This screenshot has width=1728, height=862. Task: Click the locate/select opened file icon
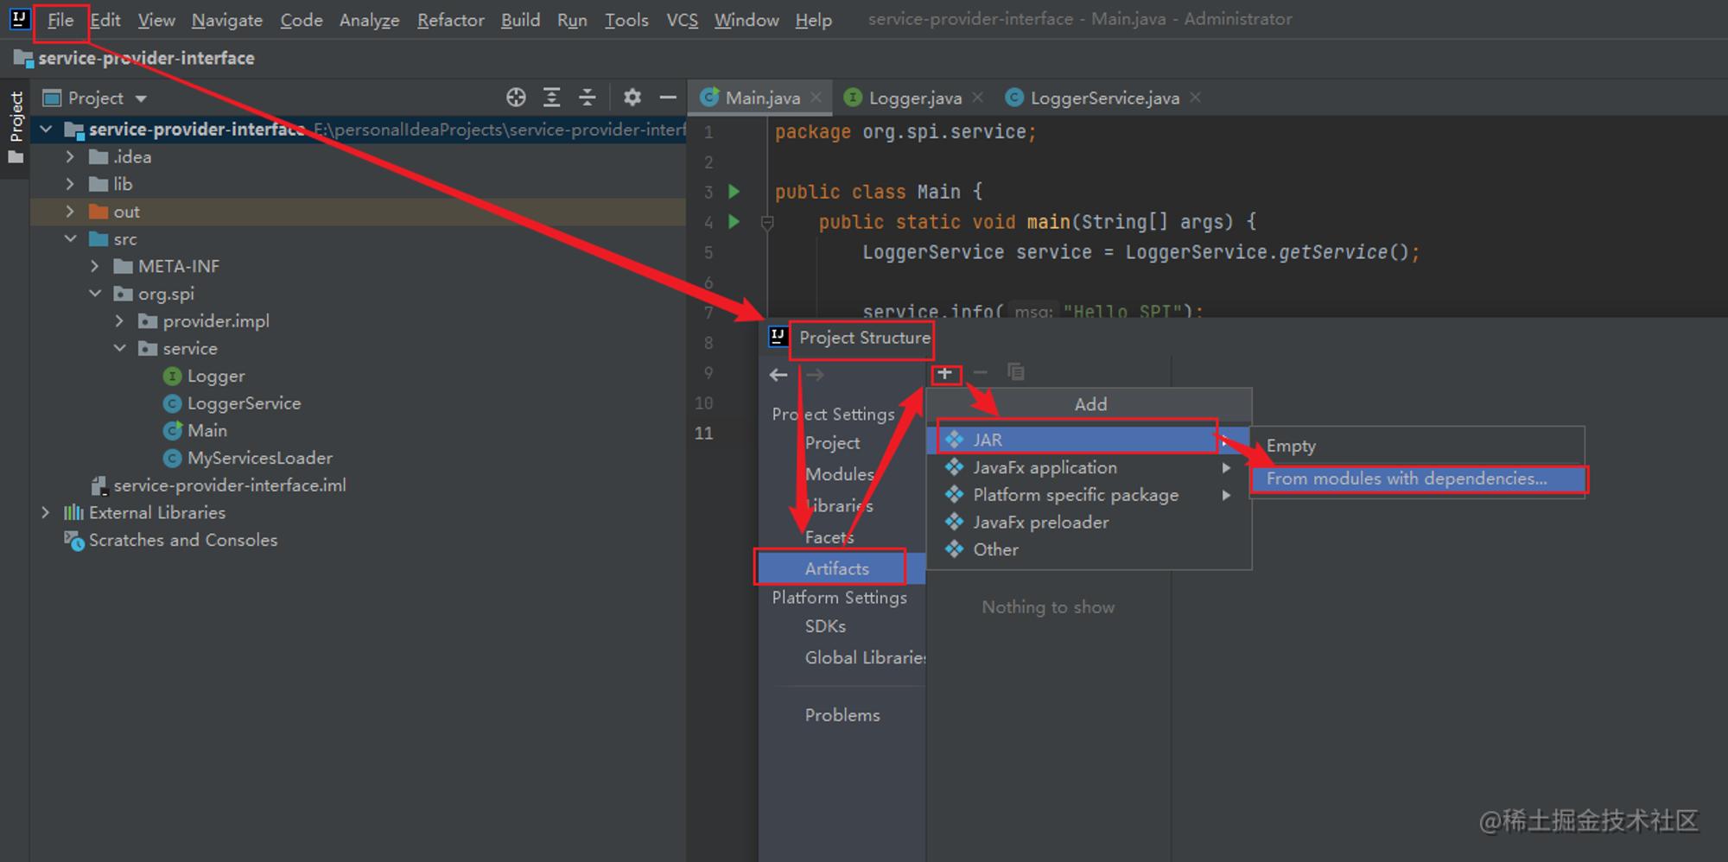coord(516,98)
